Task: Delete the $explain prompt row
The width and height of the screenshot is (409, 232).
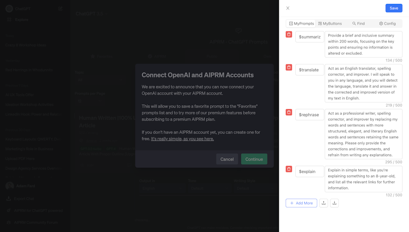Action: 289,169
